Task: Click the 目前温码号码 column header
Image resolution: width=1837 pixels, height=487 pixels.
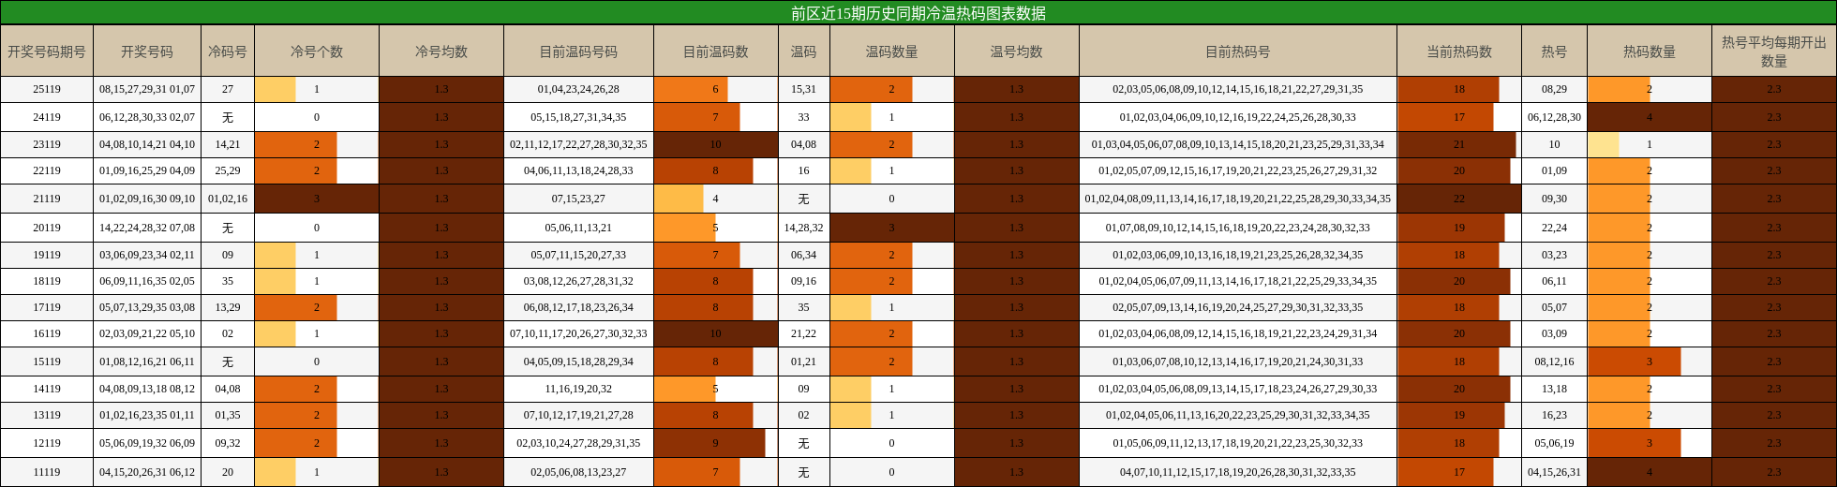Action: (578, 52)
